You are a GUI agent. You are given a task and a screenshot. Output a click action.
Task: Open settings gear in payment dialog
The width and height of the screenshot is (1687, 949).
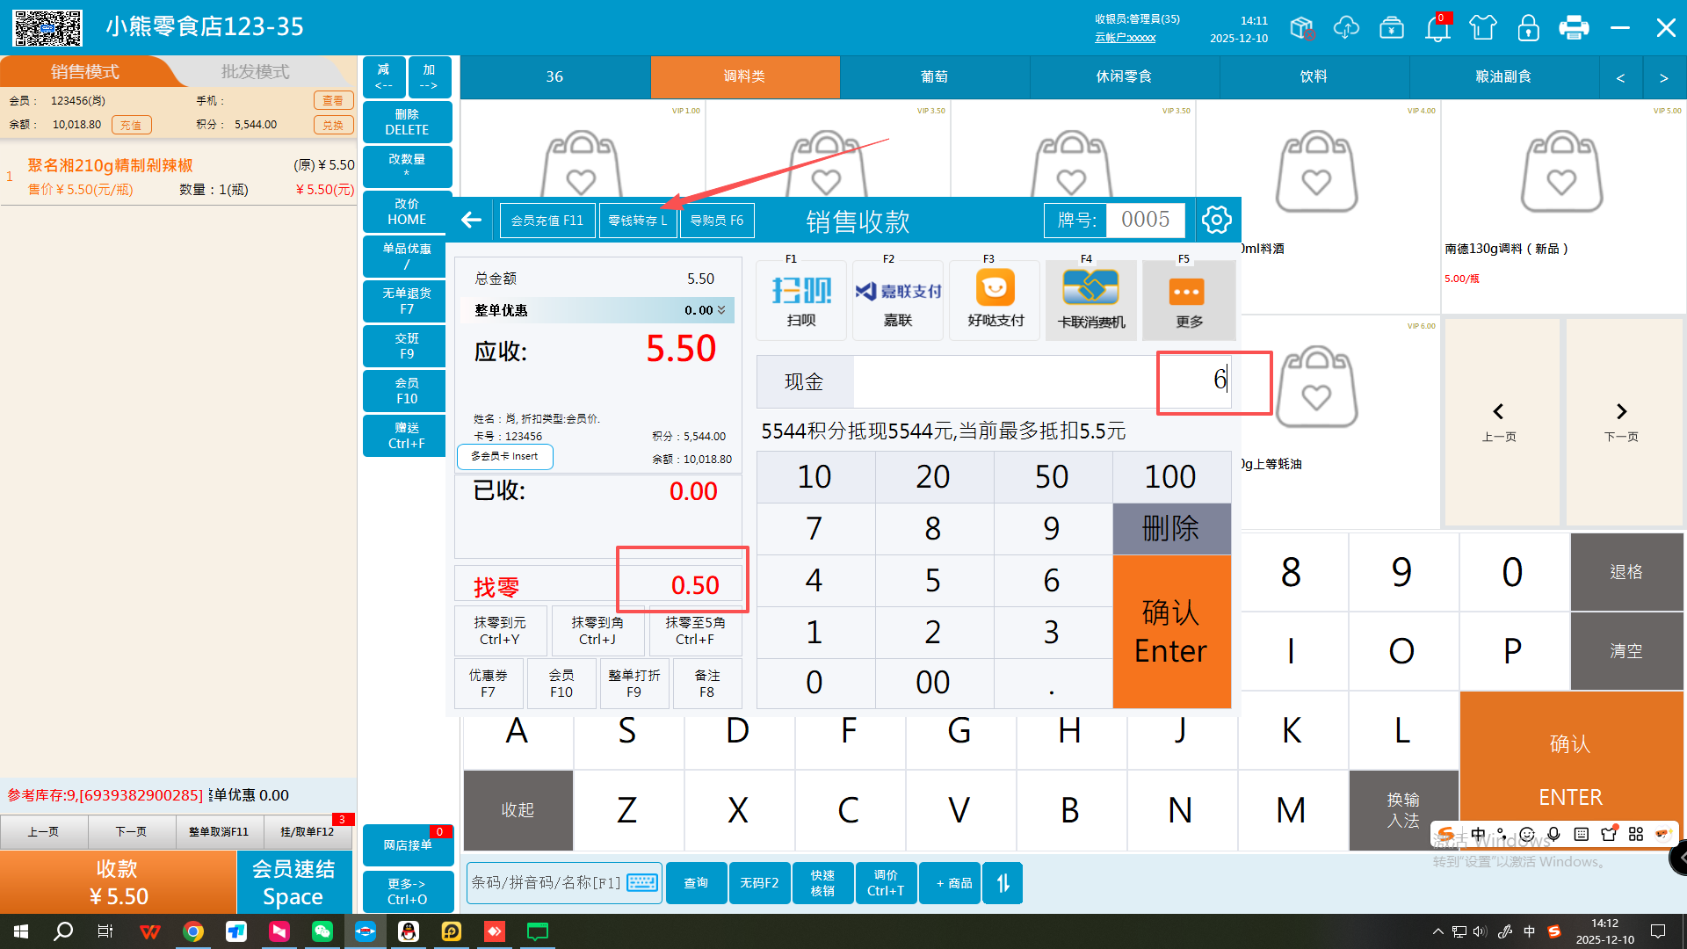1216,220
